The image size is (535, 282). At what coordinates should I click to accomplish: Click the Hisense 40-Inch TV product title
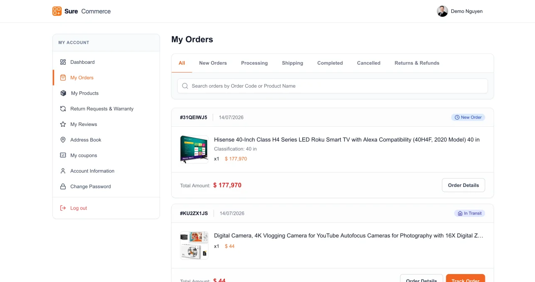(347, 140)
